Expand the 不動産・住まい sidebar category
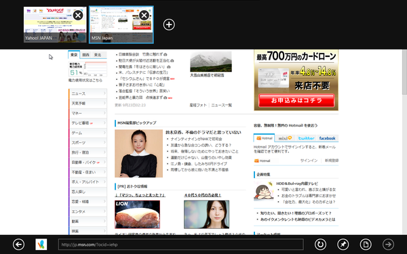 click(88, 172)
